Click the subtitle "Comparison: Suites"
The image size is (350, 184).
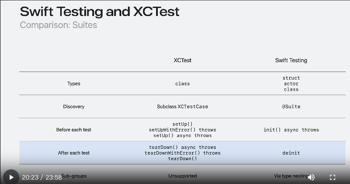click(58, 25)
